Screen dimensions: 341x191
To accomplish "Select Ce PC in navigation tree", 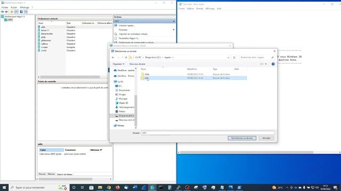I will click(x=118, y=82).
